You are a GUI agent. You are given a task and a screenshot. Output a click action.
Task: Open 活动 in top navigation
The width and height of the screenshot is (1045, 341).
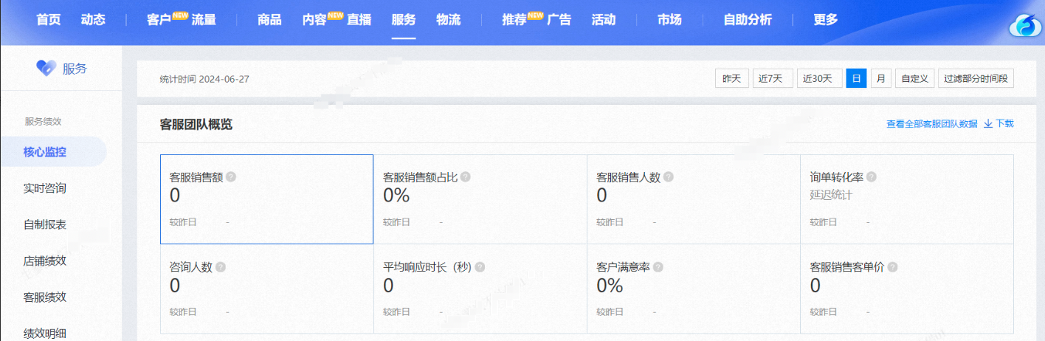coord(604,20)
